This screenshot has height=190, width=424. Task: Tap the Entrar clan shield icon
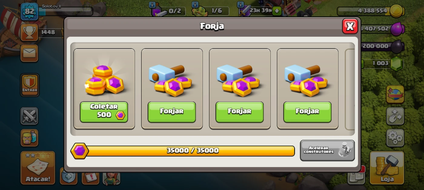[x=30, y=85]
